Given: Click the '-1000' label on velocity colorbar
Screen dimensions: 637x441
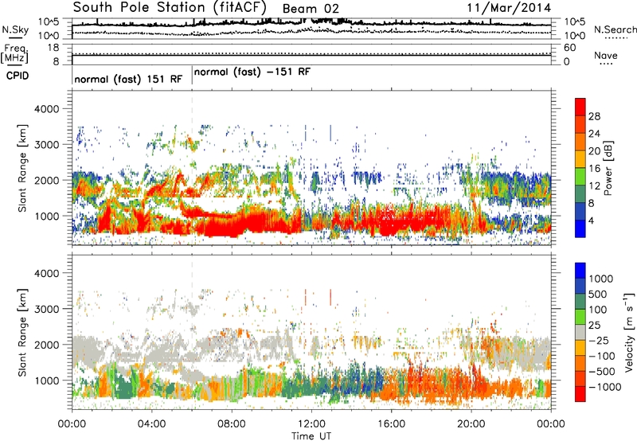Looking at the screenshot, I should click(604, 387).
